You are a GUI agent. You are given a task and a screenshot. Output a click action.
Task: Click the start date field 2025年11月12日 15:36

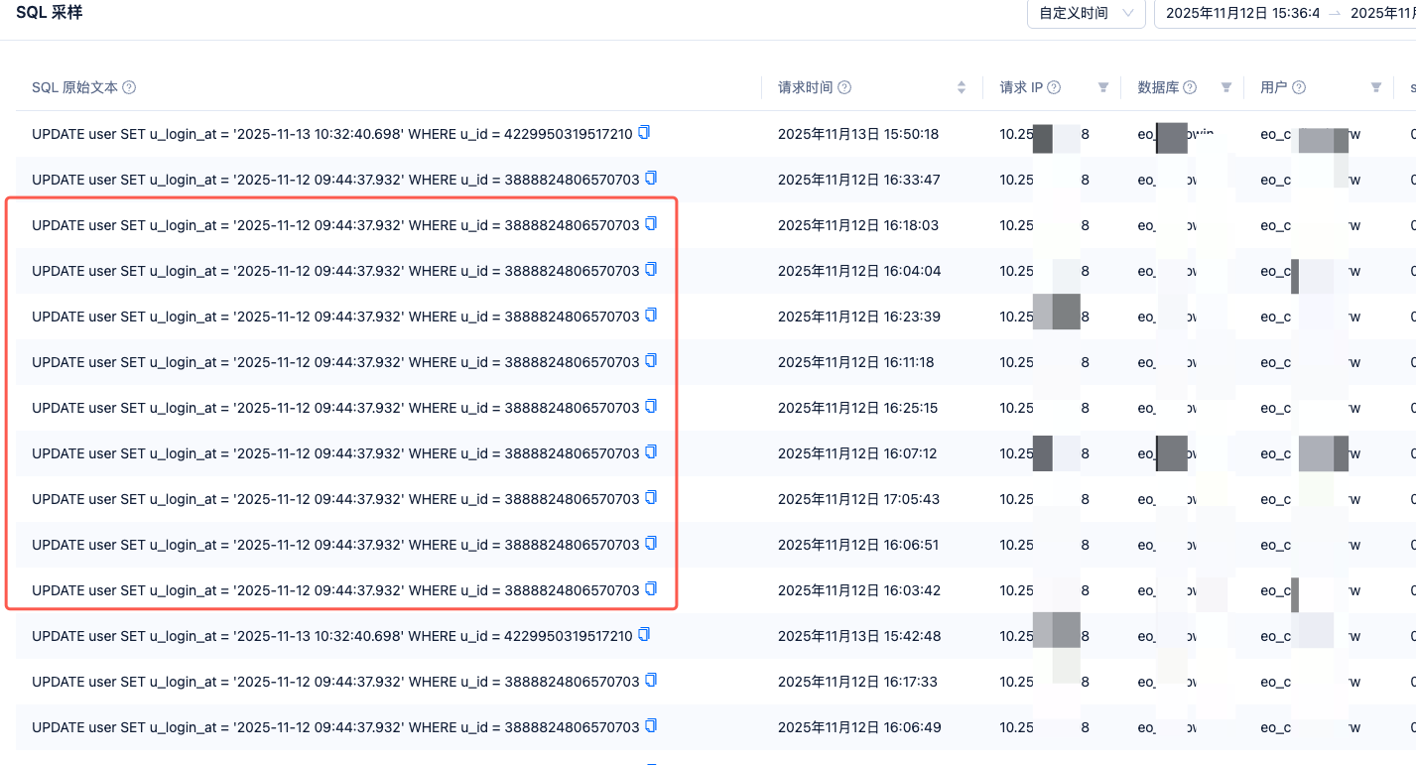coord(1241,14)
